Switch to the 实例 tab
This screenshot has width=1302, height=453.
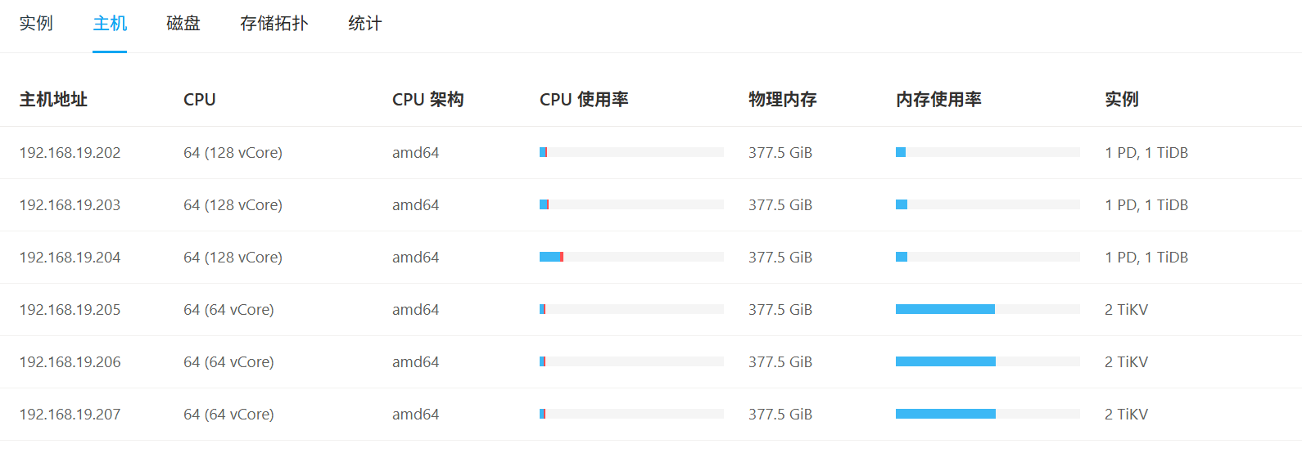[36, 24]
